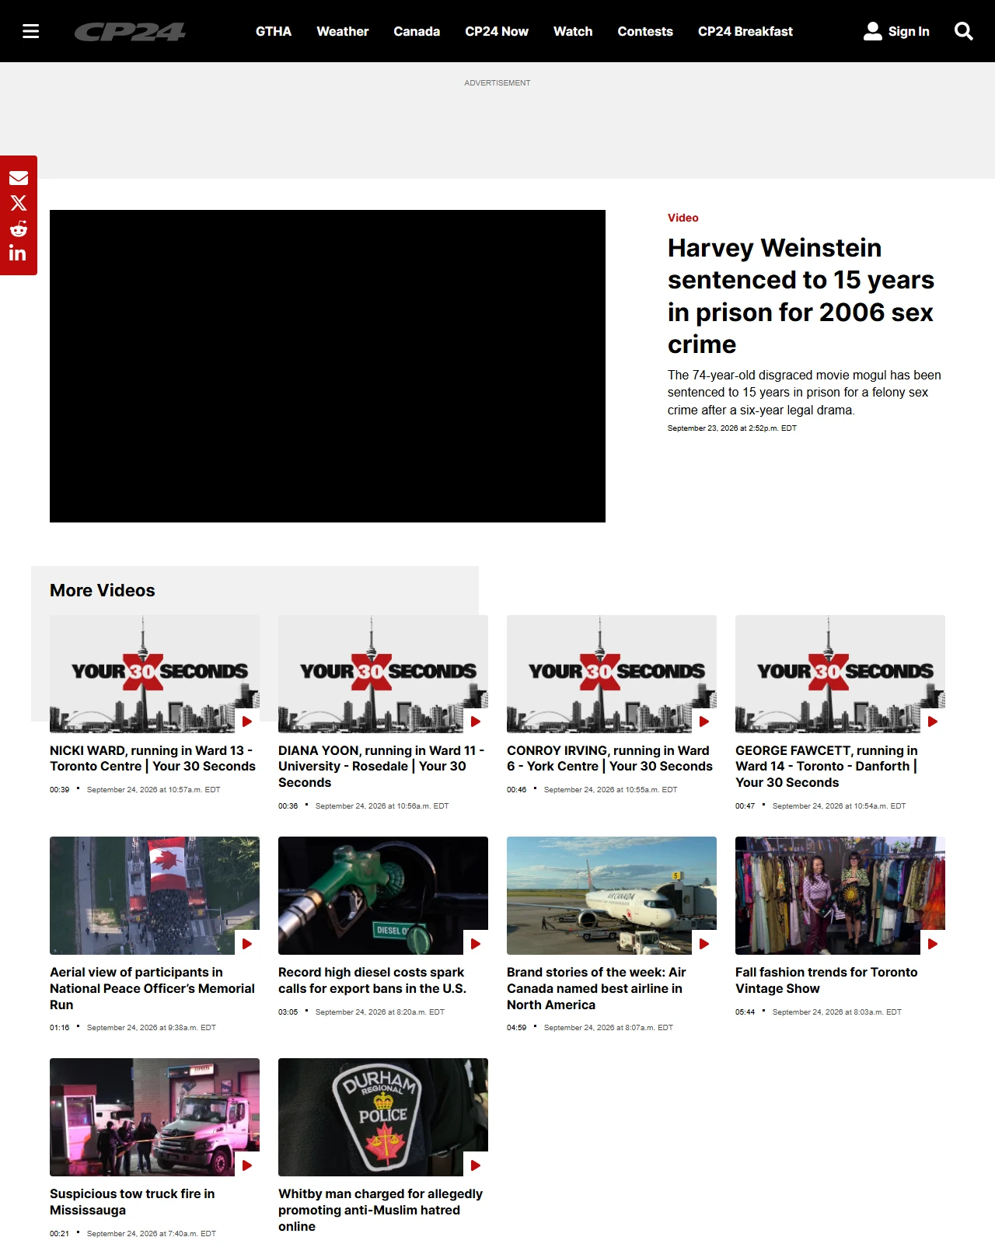Open Suspicious tow truck fire headline
This screenshot has height=1244, width=995.
[x=132, y=1202]
